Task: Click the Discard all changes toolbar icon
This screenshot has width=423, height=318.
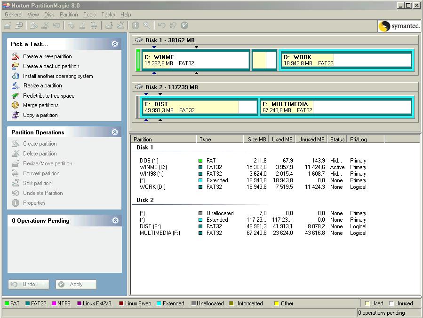Action: coord(173,25)
